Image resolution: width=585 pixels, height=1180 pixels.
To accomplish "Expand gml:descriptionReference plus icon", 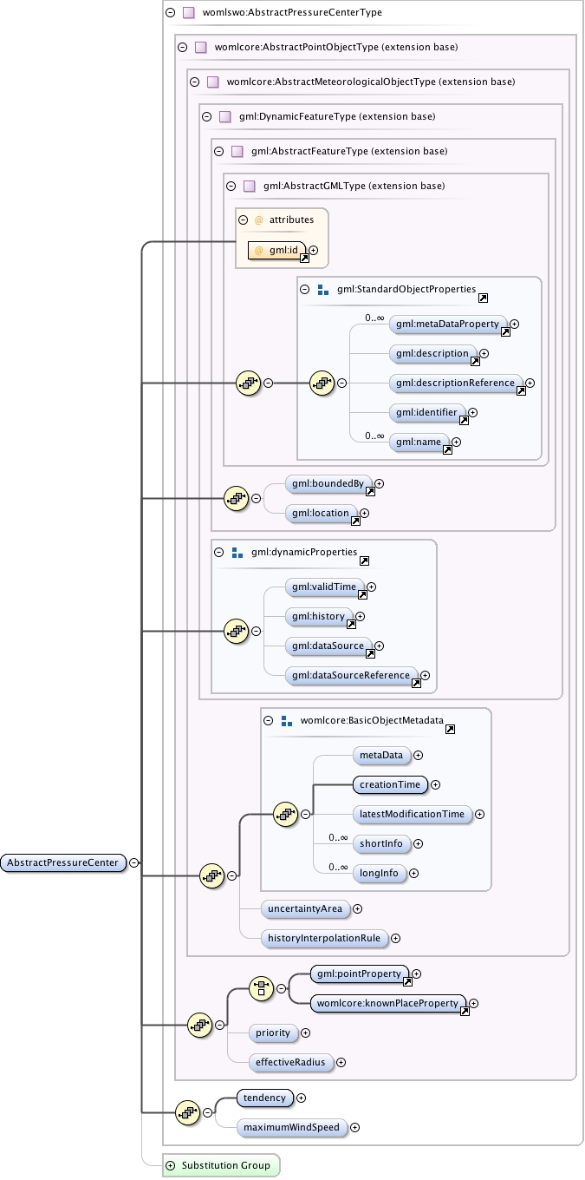I will [530, 383].
